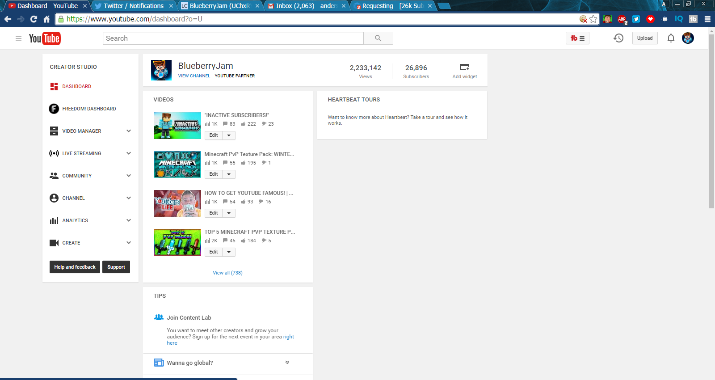Click the TubeBuddy extension in browser toolbar

point(693,19)
